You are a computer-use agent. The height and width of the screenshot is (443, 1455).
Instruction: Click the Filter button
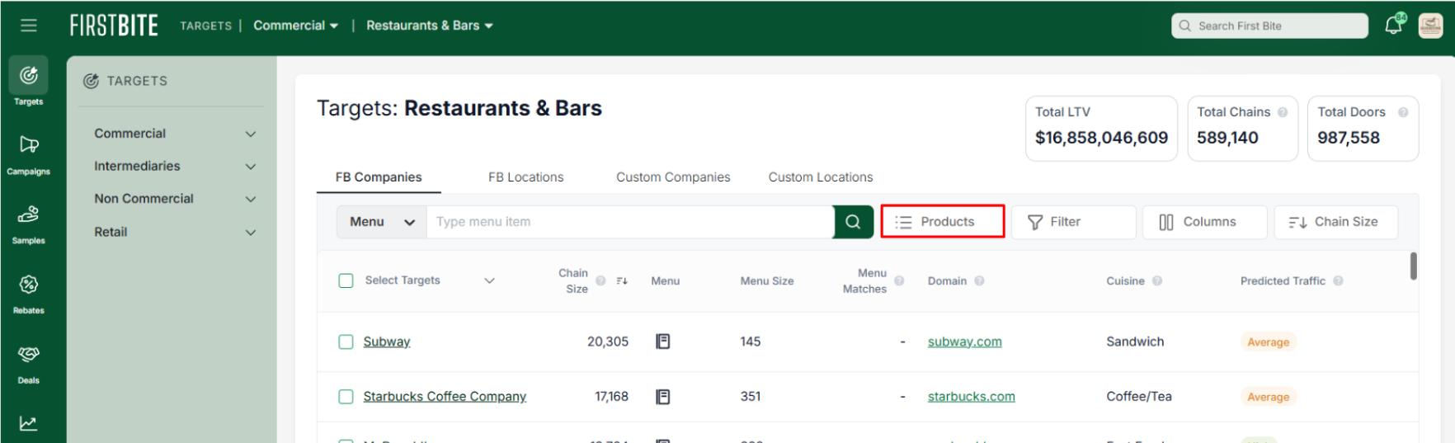(x=1074, y=222)
